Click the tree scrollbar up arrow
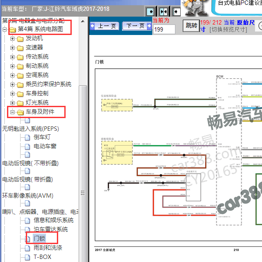This screenshot has height=262, width=262. [x=83, y=21]
